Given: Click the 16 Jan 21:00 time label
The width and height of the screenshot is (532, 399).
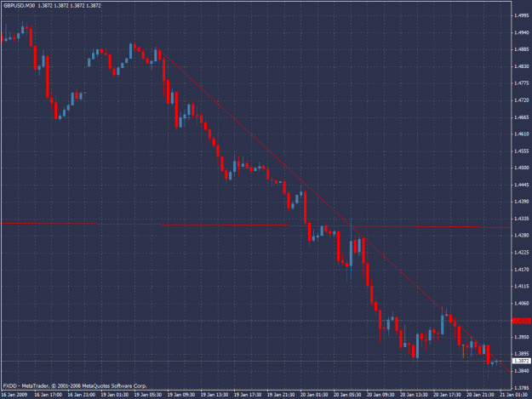Looking at the screenshot, I should click(x=82, y=395).
